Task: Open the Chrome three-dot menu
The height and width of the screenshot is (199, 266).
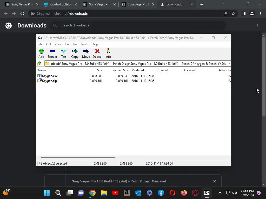Action: 260,13
